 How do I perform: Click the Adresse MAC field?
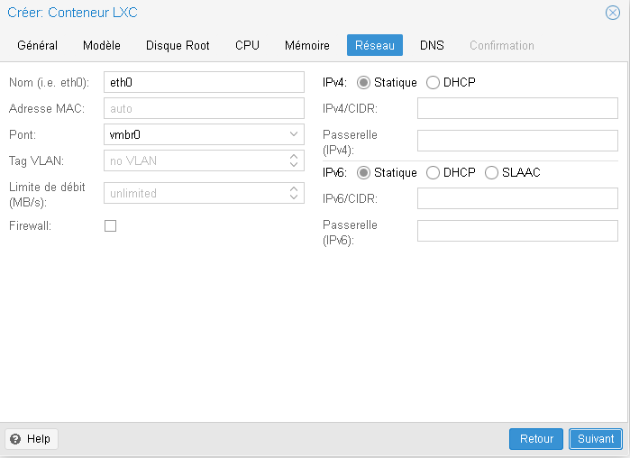pyautogui.click(x=204, y=108)
